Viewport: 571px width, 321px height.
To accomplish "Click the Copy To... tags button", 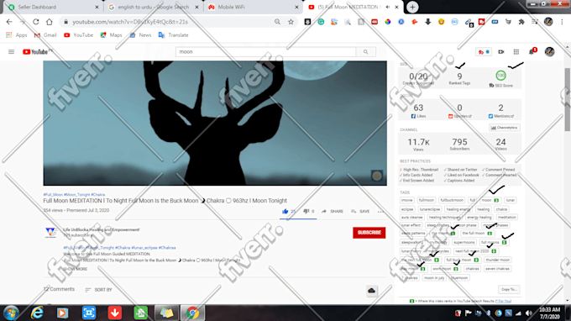I will 509,289.
